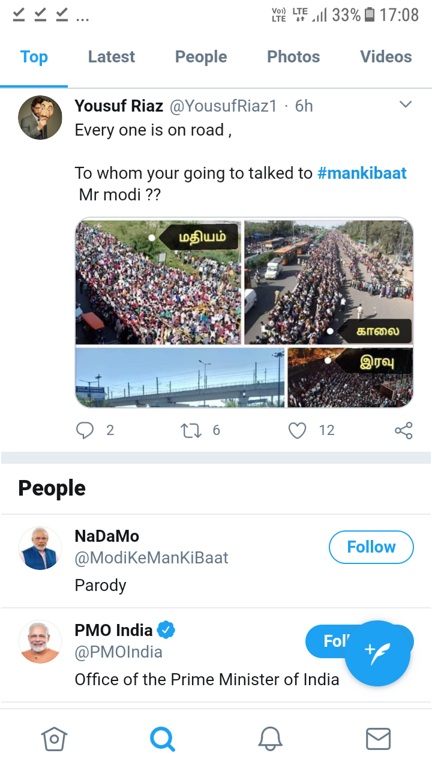Open the @PMOIndia profile handle
Screen dimensions: 432x768
click(x=118, y=652)
